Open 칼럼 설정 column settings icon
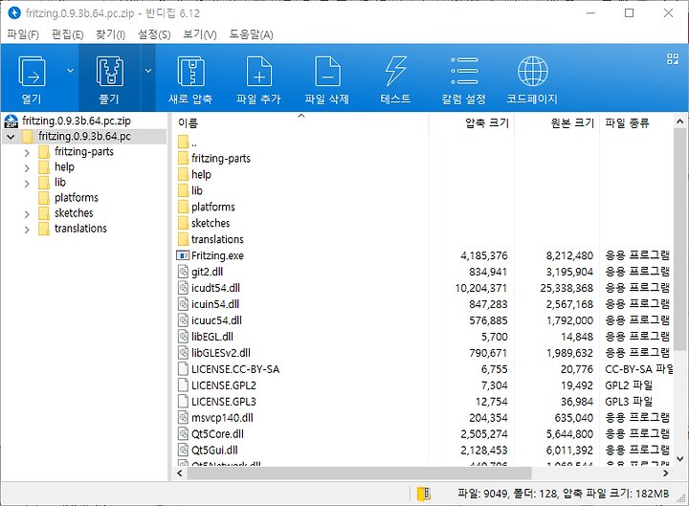 click(x=464, y=71)
